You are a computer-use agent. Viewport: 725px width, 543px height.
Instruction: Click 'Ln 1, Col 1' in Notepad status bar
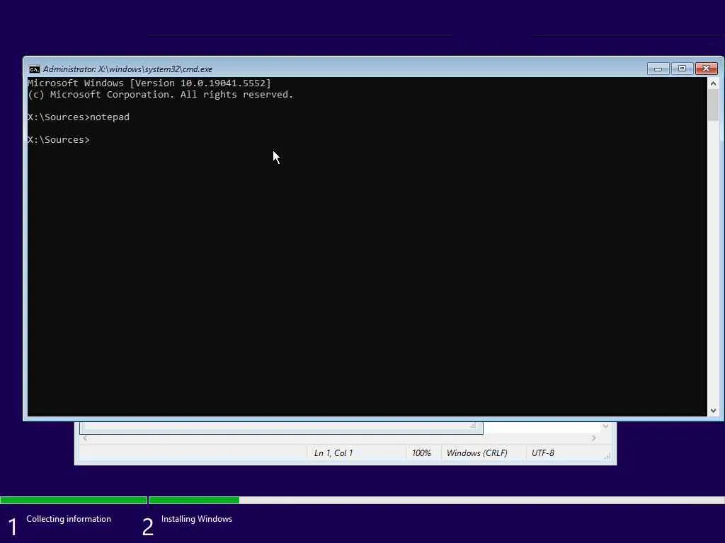[333, 453]
